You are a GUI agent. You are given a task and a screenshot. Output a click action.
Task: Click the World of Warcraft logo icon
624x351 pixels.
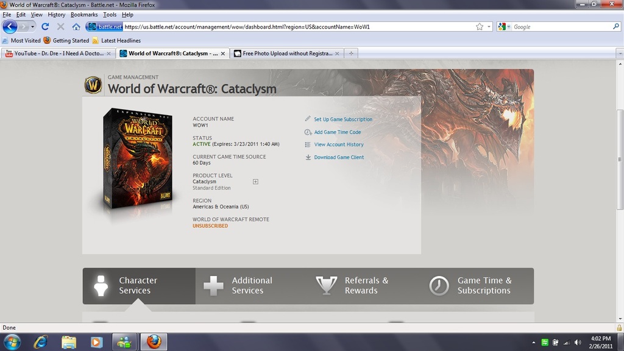93,85
